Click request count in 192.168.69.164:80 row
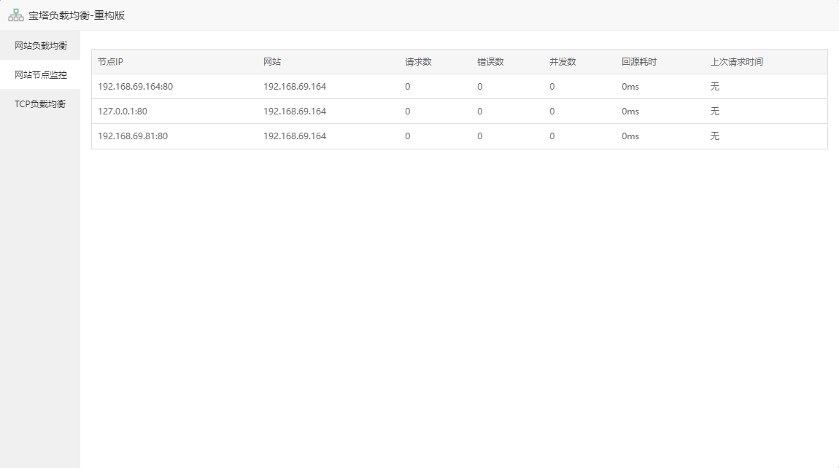 (407, 87)
